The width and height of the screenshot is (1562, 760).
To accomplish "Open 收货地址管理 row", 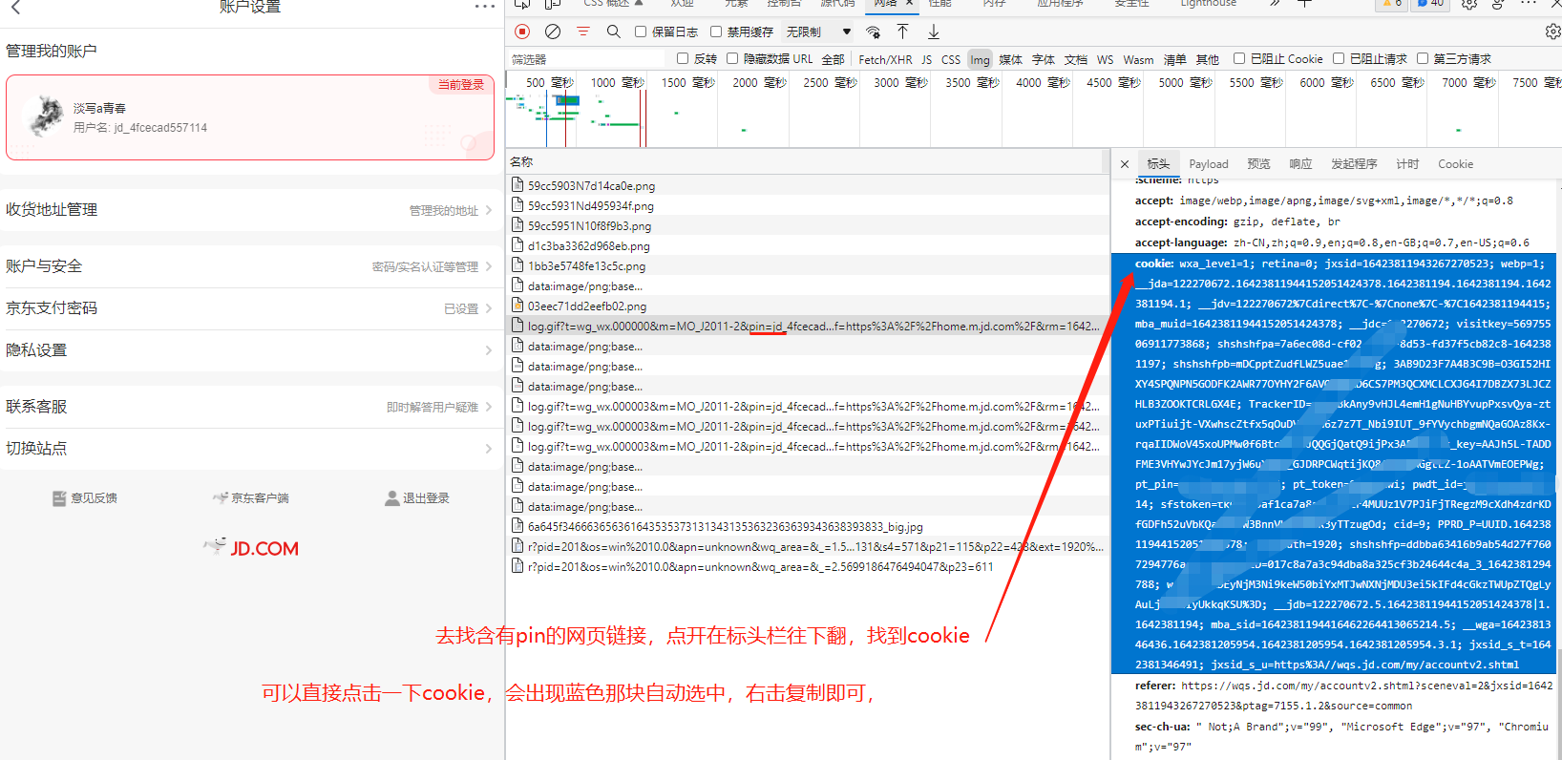I will pyautogui.click(x=249, y=210).
